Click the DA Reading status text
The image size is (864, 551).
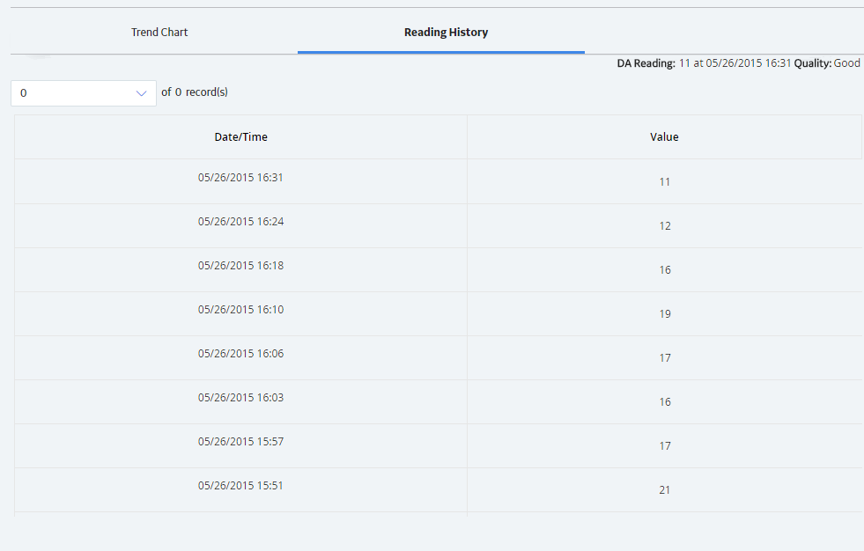click(x=738, y=63)
